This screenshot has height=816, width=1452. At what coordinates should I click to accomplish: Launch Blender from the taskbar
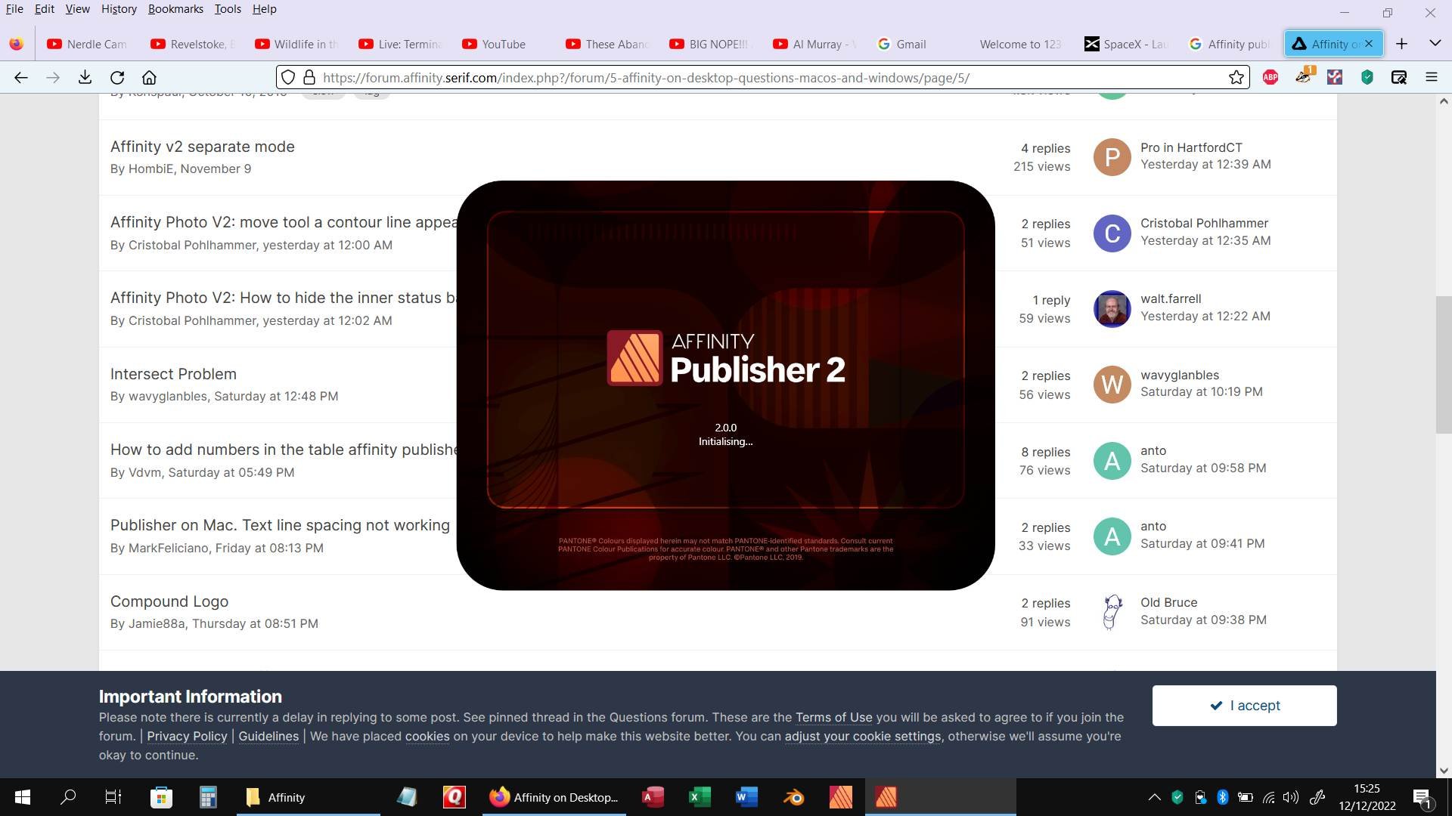(x=793, y=797)
